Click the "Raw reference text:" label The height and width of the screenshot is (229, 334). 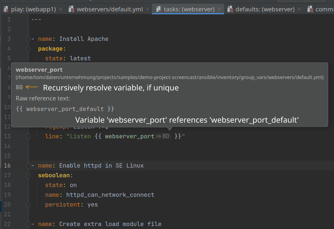[x=43, y=98]
